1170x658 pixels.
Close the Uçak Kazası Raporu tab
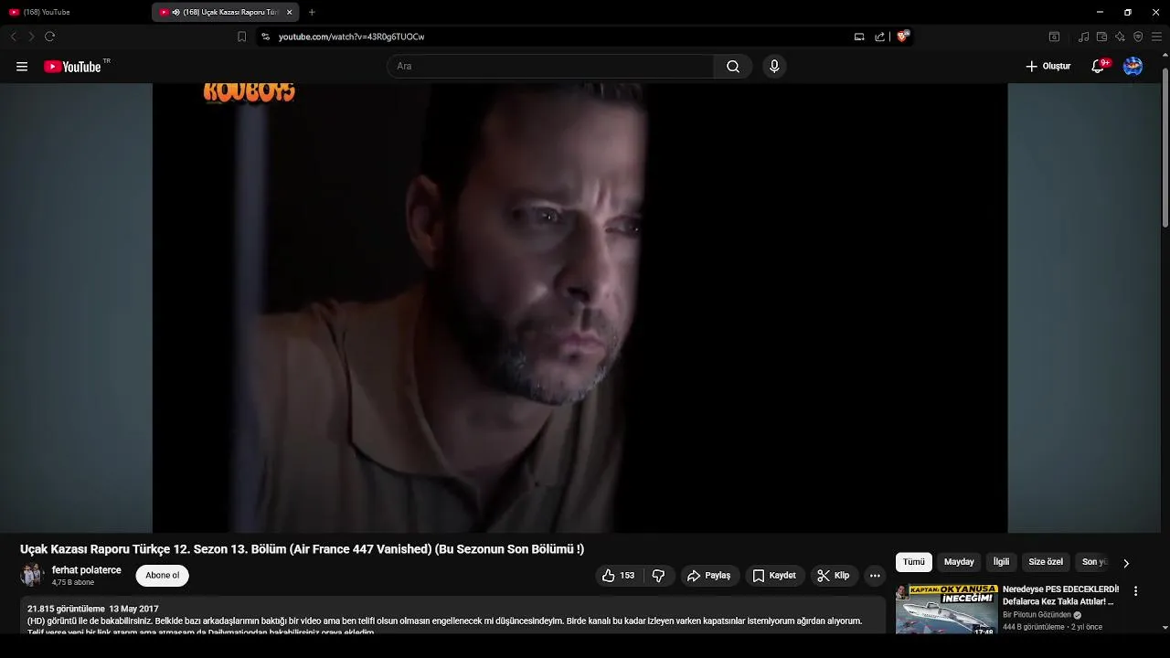[x=289, y=12]
